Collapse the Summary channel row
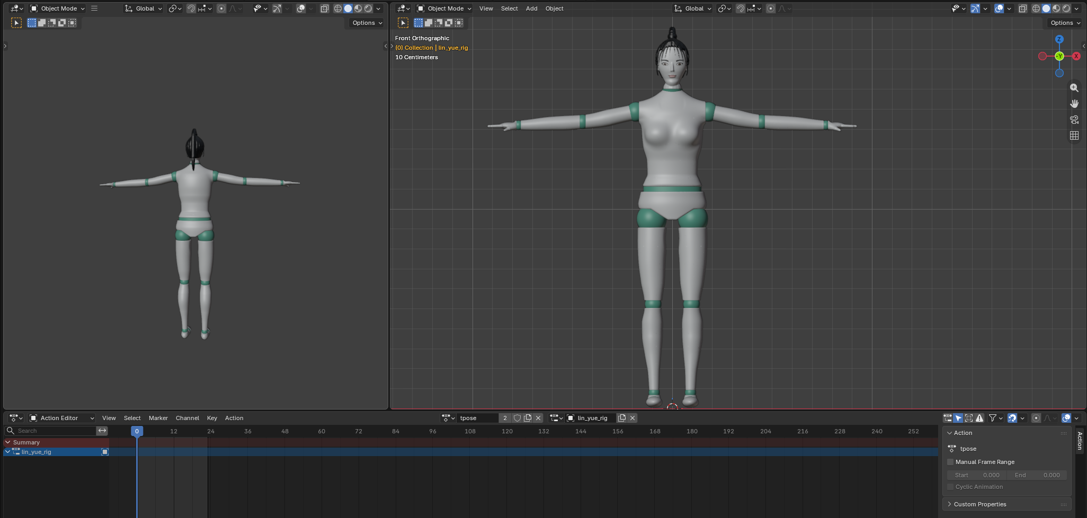Viewport: 1087px width, 518px height. coord(8,442)
